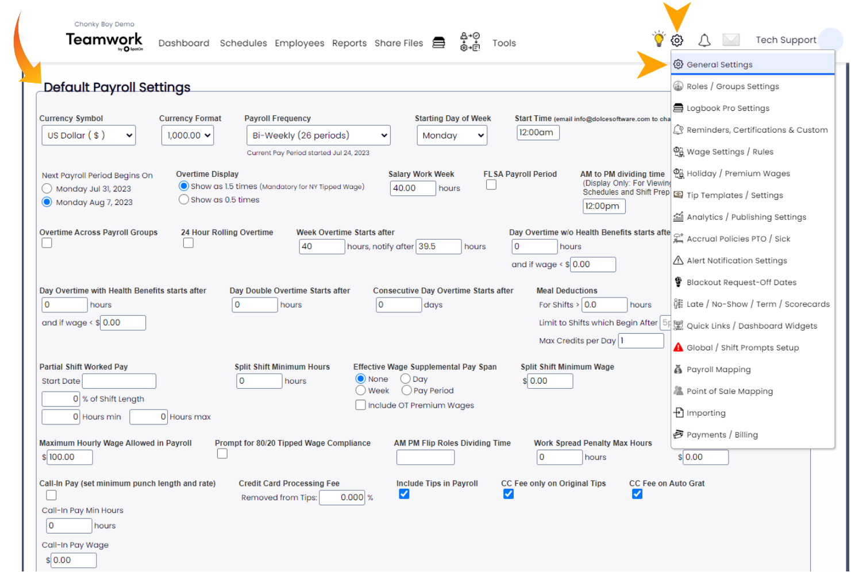The height and width of the screenshot is (572, 851).
Task: Open the Dashboard menu
Action: click(x=184, y=43)
